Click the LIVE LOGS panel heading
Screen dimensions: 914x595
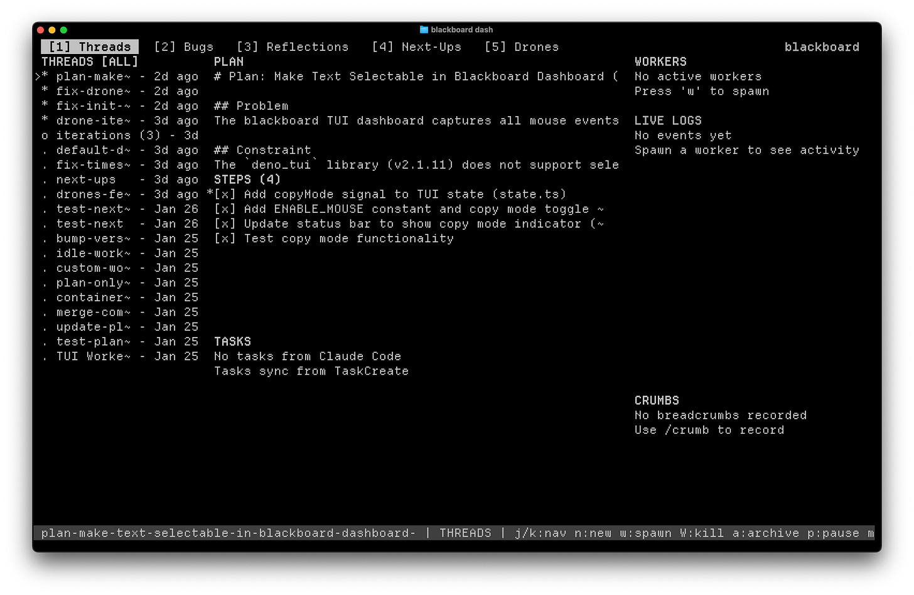pos(668,121)
